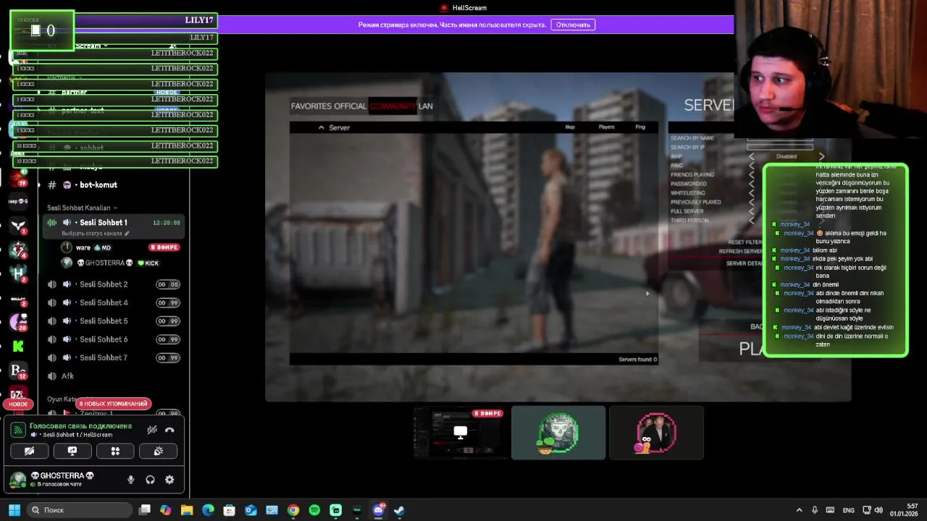Image resolution: width=927 pixels, height=521 pixels.
Task: Open the V logo server icon
Action: point(18,226)
